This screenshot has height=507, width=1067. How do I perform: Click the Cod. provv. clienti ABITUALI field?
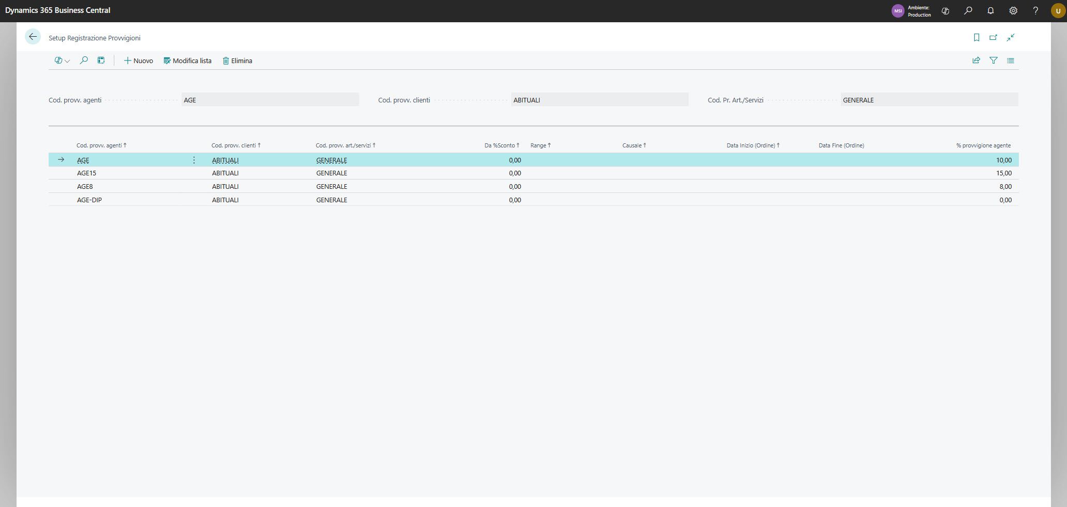pyautogui.click(x=599, y=100)
